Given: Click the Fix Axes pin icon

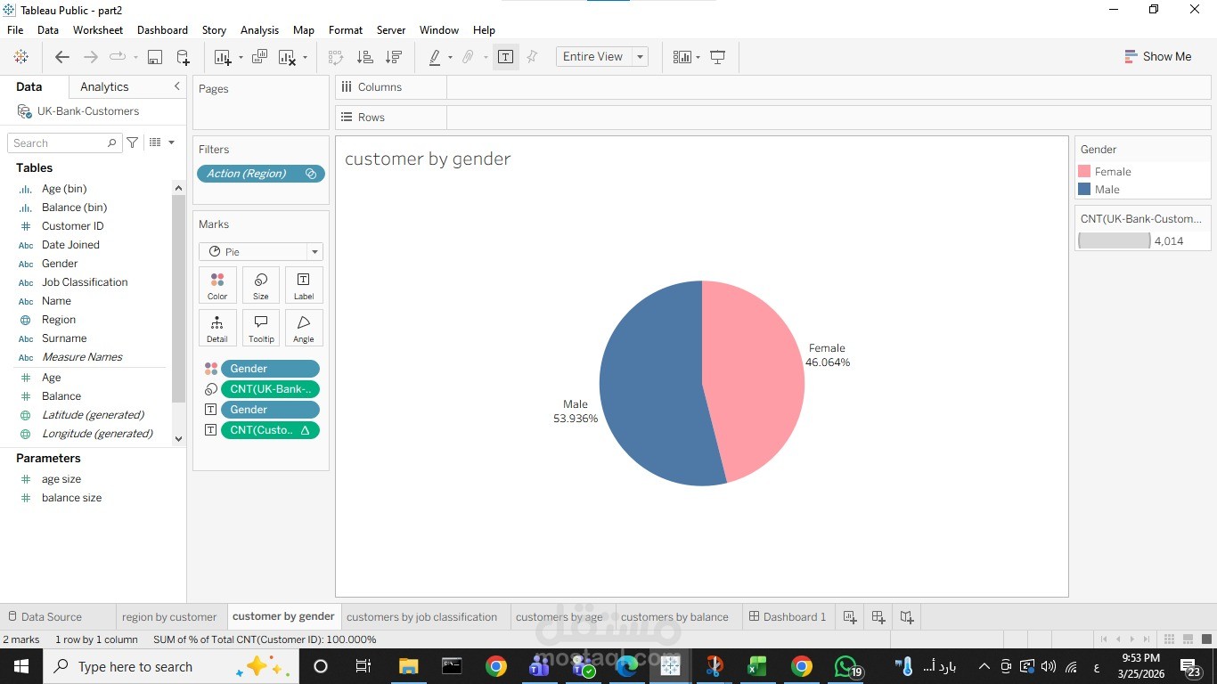Looking at the screenshot, I should [532, 57].
